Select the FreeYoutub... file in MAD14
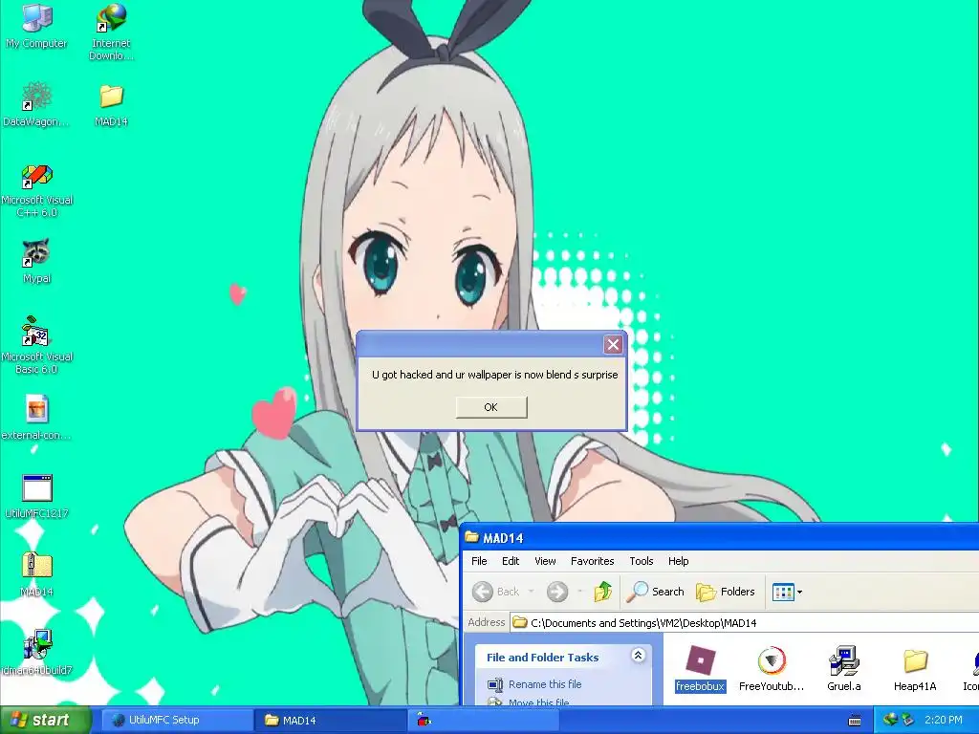This screenshot has height=734, width=979. tap(772, 668)
